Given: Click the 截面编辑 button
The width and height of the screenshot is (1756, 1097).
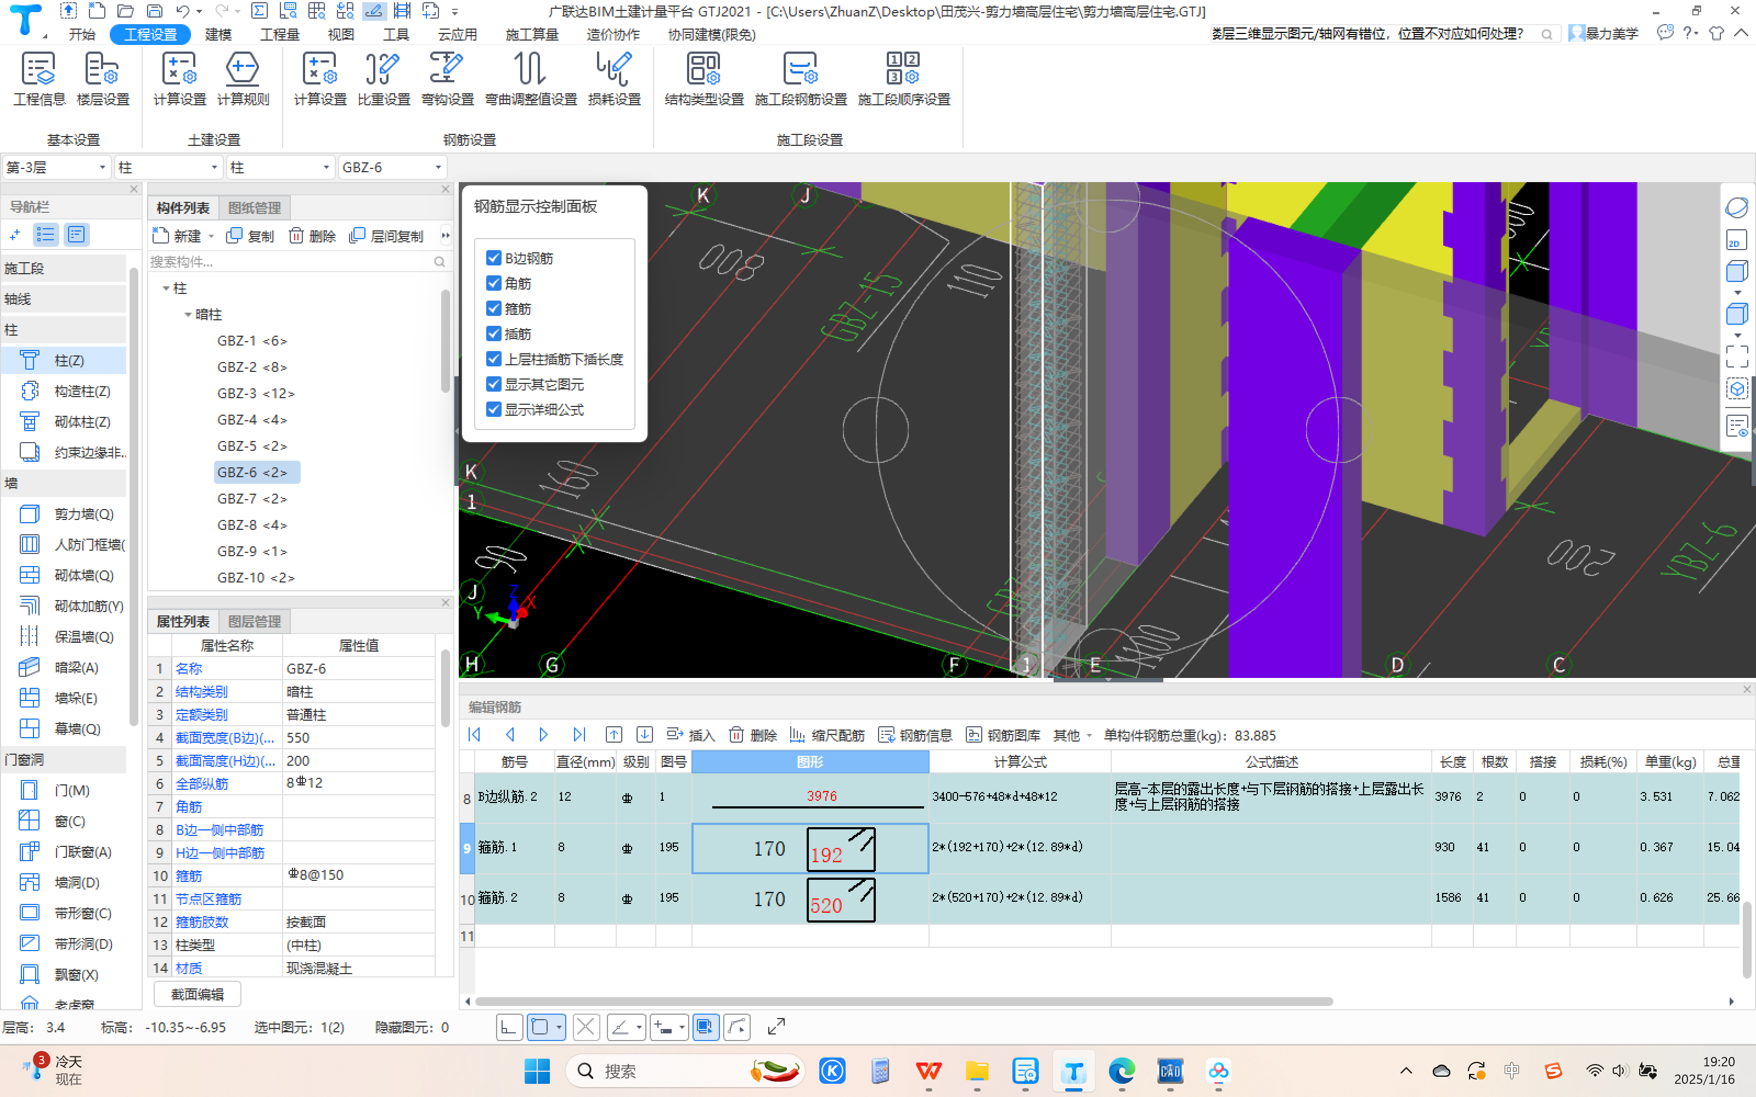Looking at the screenshot, I should (198, 994).
